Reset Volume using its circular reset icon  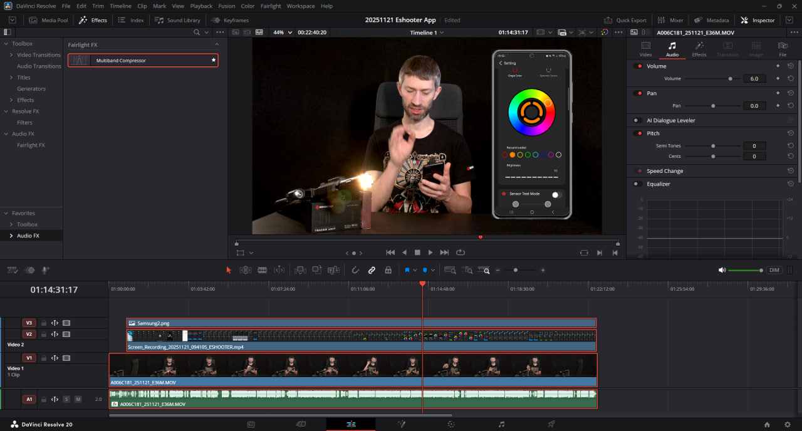[790, 66]
